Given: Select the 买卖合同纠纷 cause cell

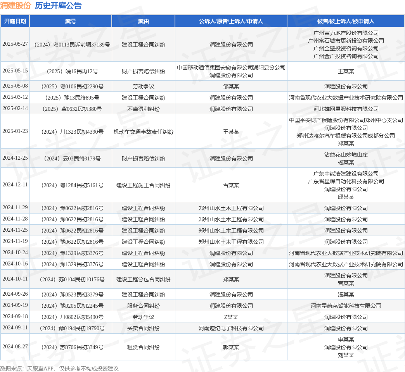Looking at the screenshot, I should 144,328.
